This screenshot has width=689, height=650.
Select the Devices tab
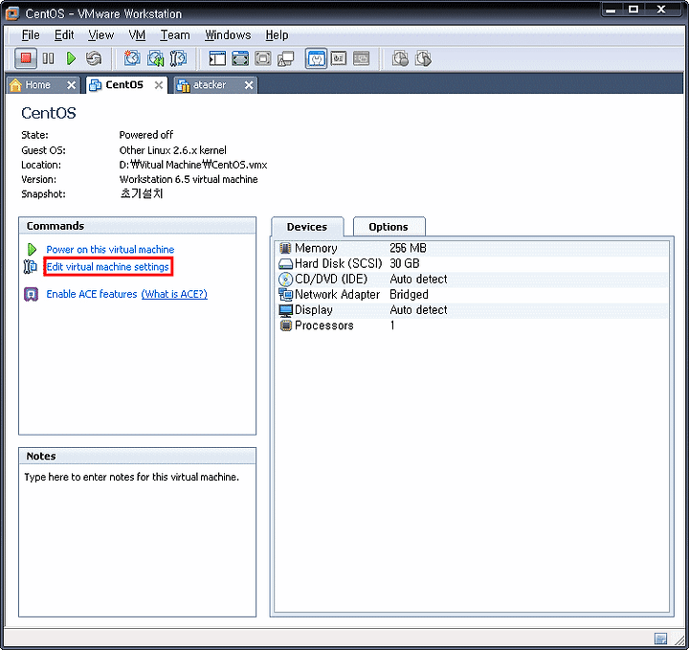[307, 227]
